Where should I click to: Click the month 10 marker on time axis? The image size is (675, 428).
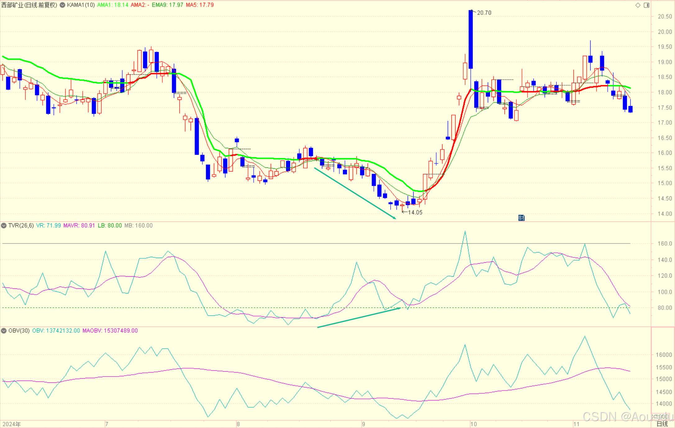(473, 424)
